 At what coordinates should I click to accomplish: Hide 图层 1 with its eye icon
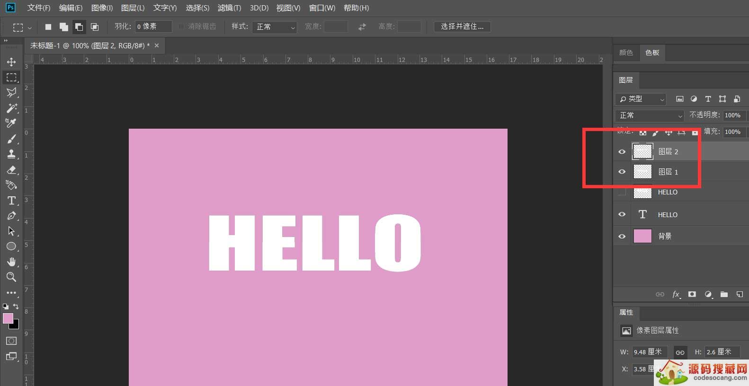[x=622, y=172]
